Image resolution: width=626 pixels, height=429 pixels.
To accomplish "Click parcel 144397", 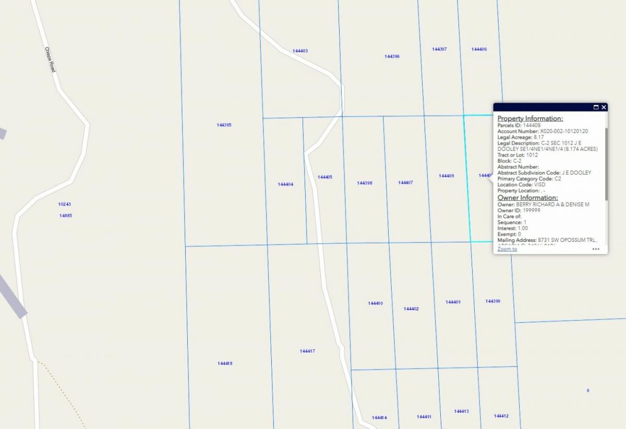I will point(438,50).
